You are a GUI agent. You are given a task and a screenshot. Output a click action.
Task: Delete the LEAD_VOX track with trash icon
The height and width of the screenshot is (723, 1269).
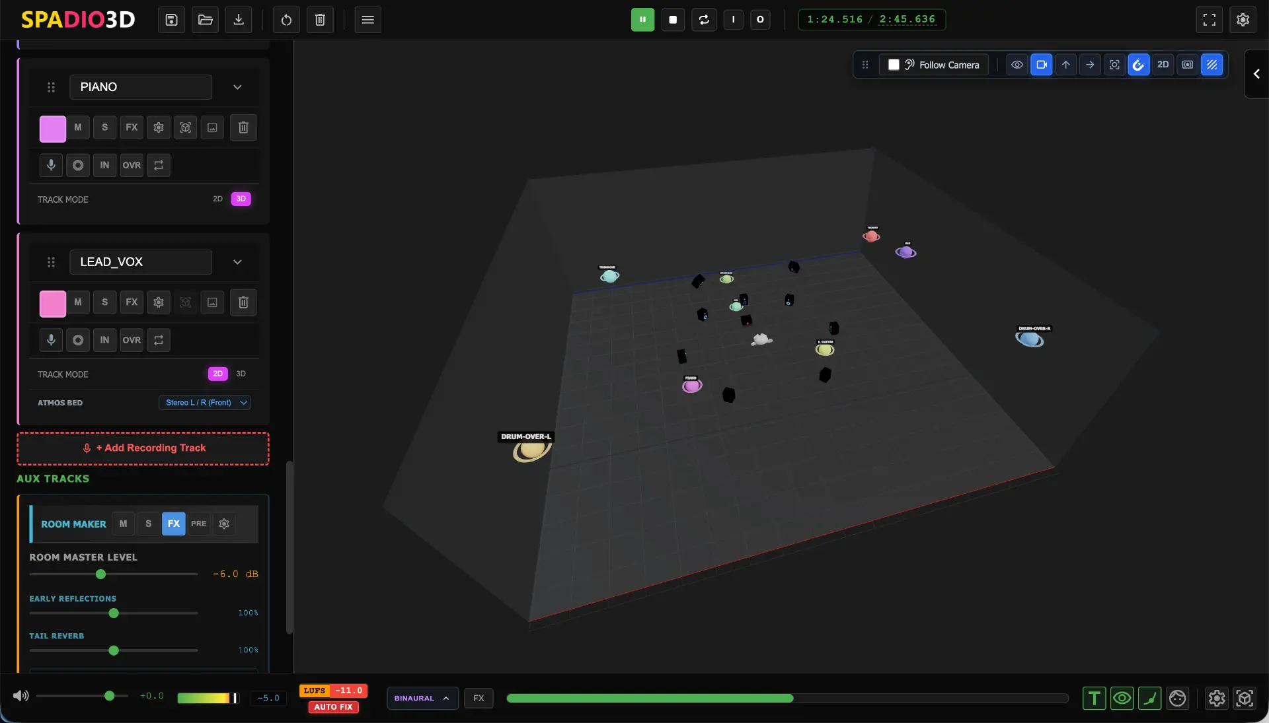[x=243, y=302]
